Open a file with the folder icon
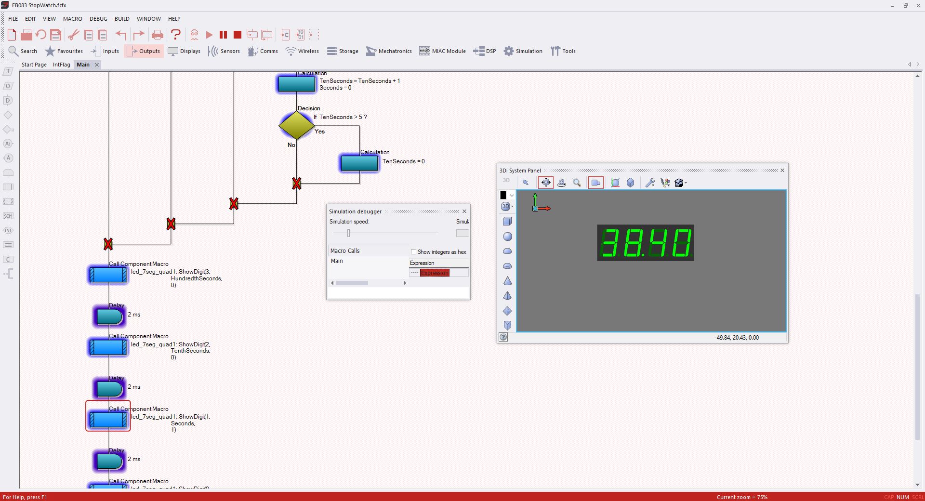 [26, 35]
